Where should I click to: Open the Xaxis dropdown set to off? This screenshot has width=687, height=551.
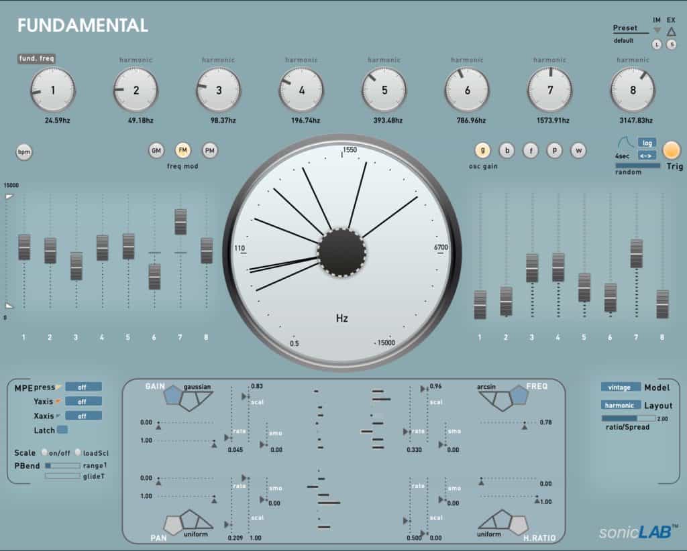point(83,416)
